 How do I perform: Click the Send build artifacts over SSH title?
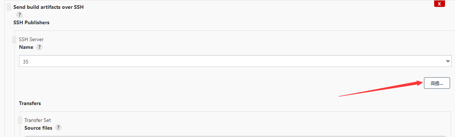(48, 7)
